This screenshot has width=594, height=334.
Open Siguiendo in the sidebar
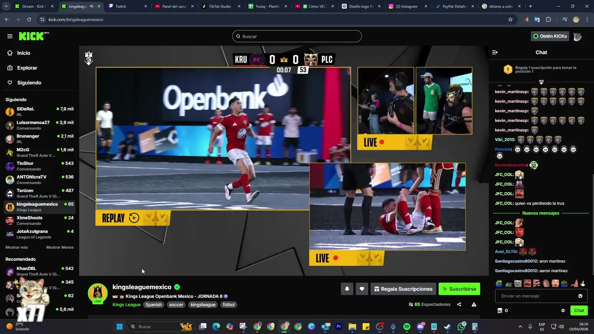point(29,83)
